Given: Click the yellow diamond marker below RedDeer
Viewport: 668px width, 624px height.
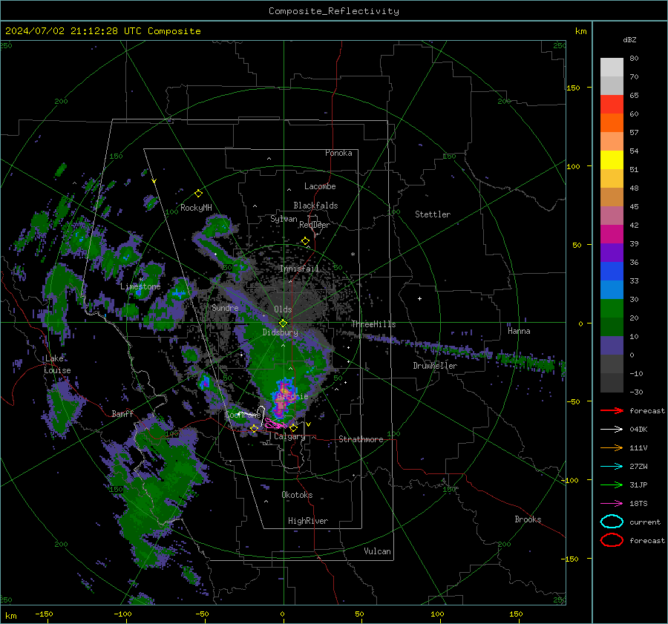Looking at the screenshot, I should tap(305, 241).
